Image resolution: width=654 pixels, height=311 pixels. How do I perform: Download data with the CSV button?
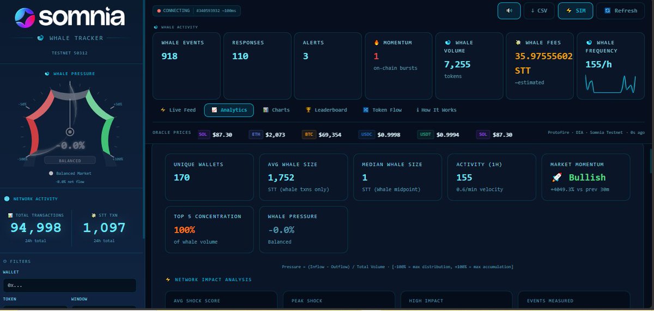(x=539, y=11)
